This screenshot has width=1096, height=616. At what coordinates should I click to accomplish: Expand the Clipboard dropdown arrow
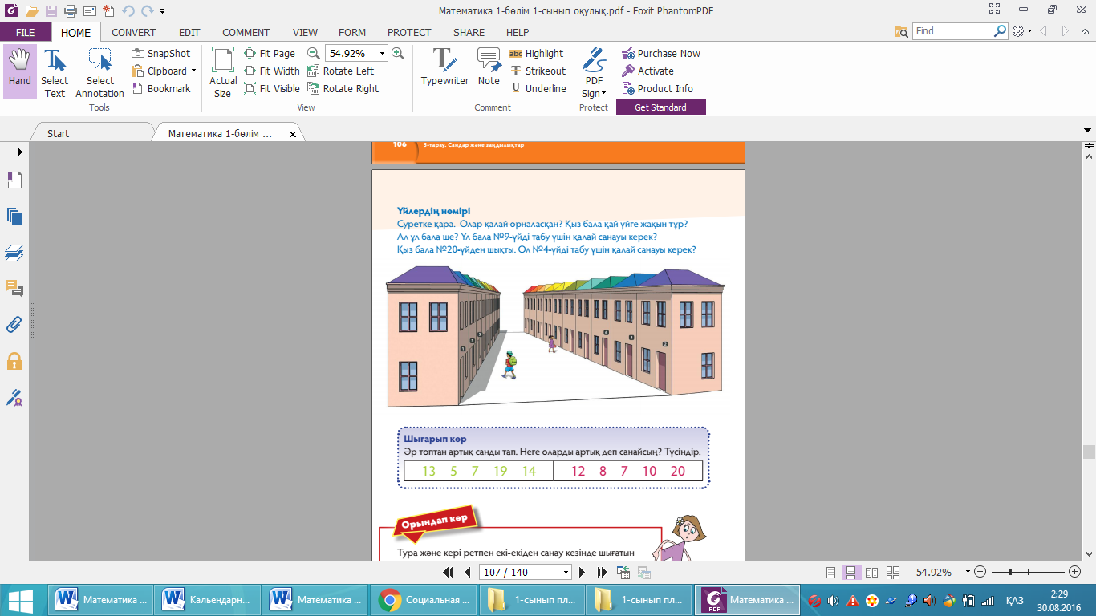click(x=193, y=71)
